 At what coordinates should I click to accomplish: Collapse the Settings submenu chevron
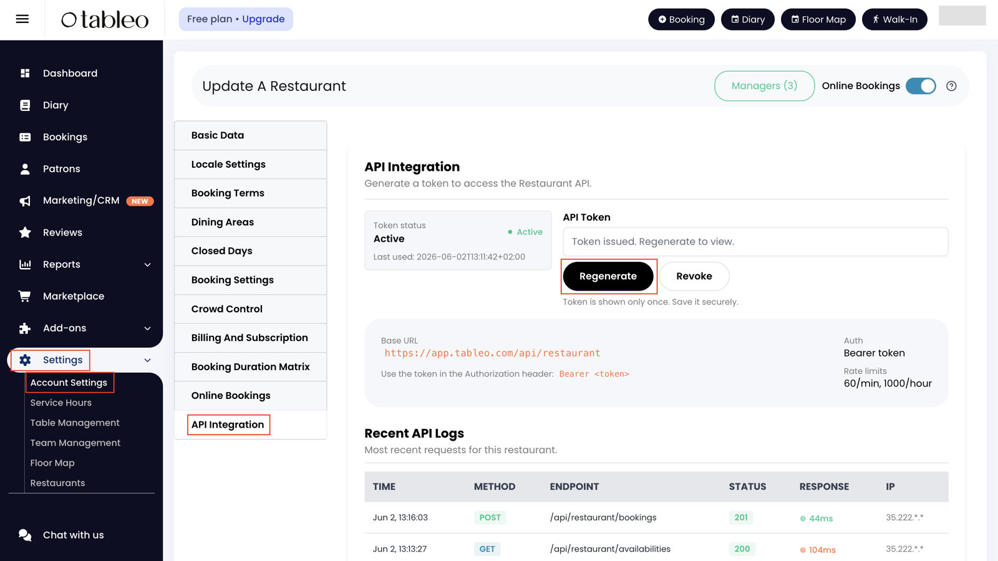tap(148, 360)
